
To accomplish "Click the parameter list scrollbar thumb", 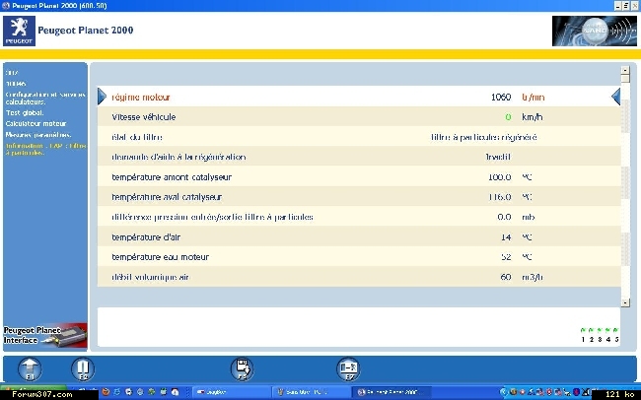I will click(x=625, y=79).
